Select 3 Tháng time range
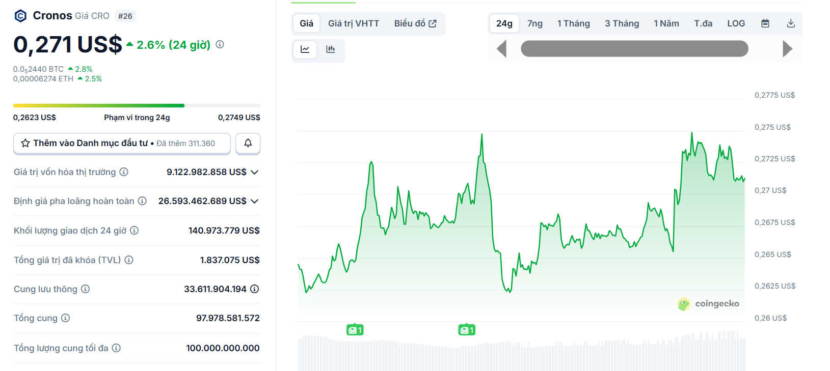This screenshot has height=371, width=830. coord(622,23)
